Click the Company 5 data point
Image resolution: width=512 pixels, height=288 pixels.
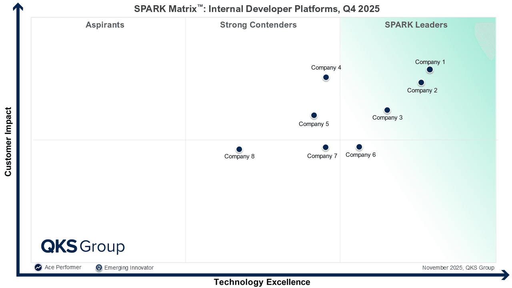(x=314, y=115)
